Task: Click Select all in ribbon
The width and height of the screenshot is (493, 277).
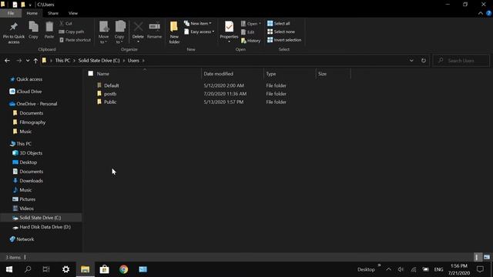Action: coord(279,24)
